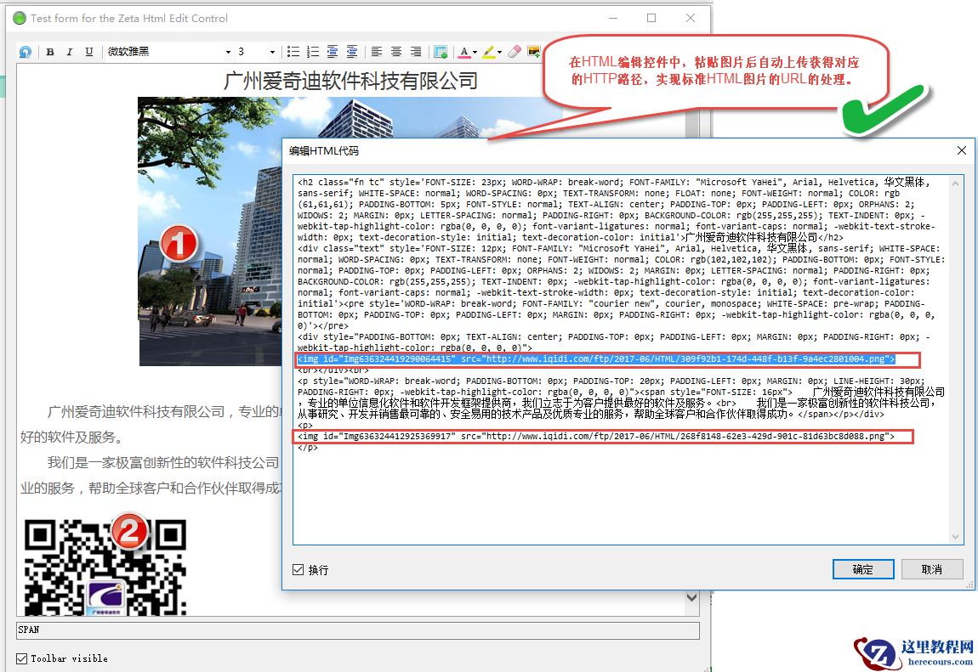Toggle italic formatting in the toolbar
The width and height of the screenshot is (978, 672).
(70, 52)
